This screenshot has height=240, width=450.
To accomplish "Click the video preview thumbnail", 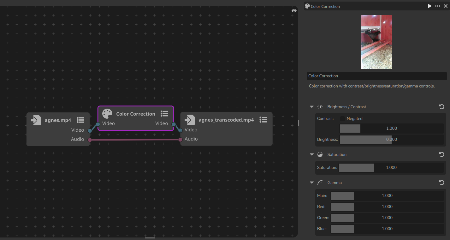I will point(376,42).
